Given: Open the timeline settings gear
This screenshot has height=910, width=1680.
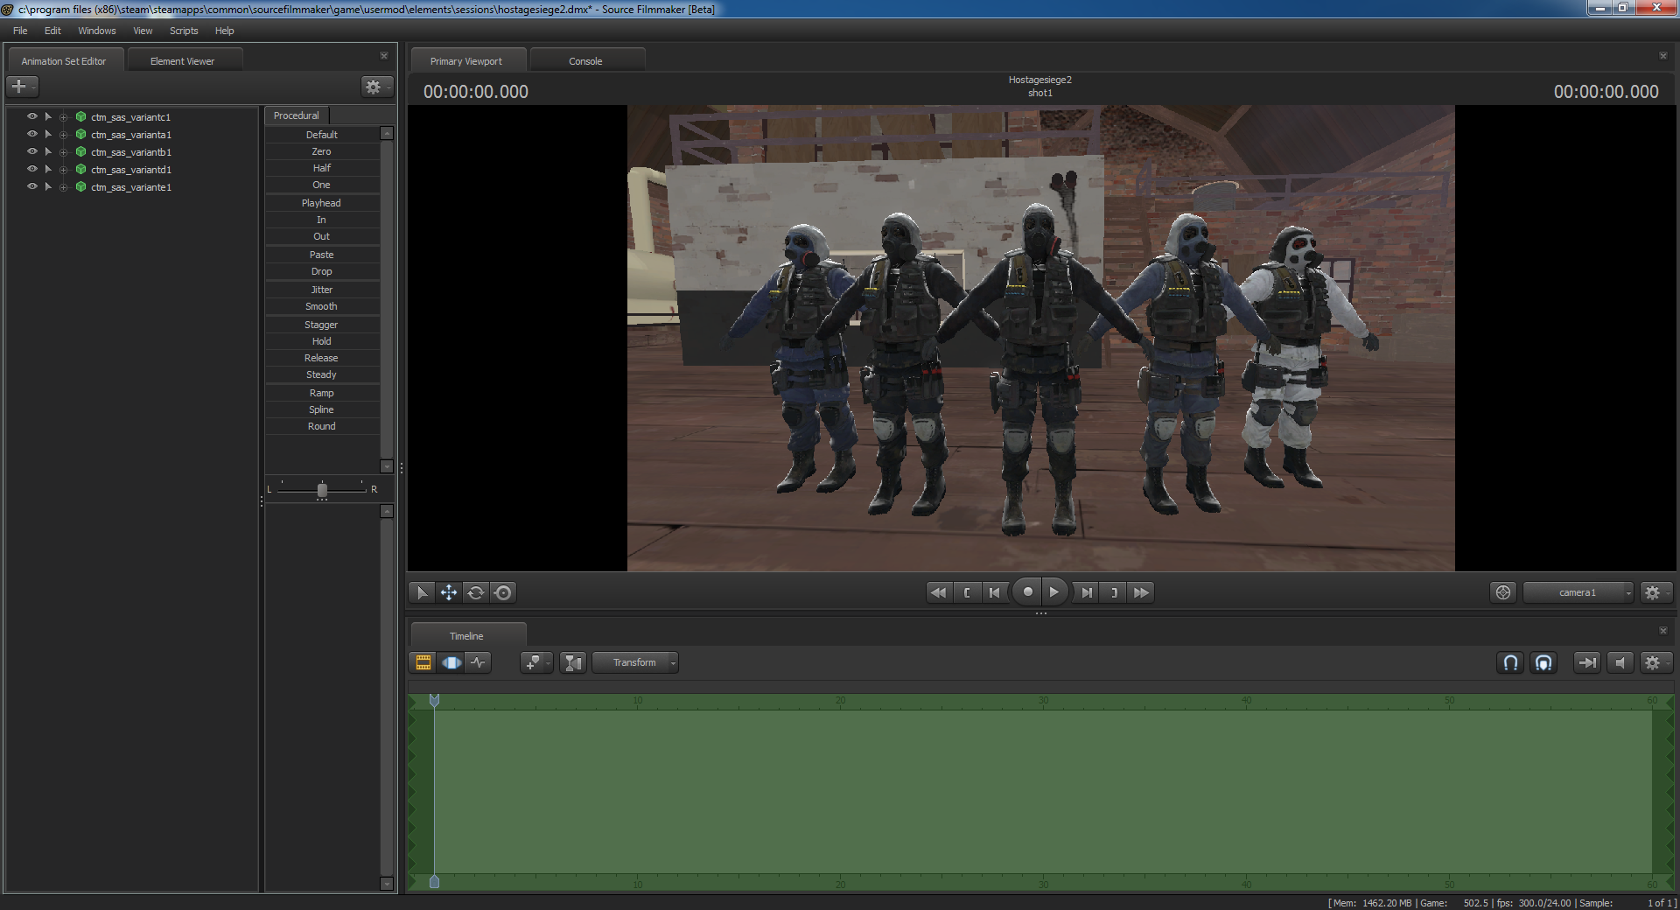Looking at the screenshot, I should 1652,663.
